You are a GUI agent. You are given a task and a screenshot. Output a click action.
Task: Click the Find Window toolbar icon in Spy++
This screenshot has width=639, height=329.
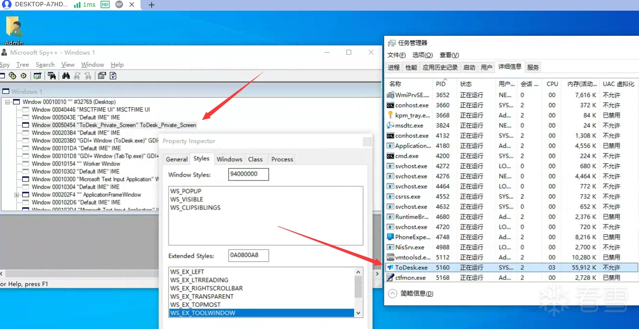coord(51,76)
